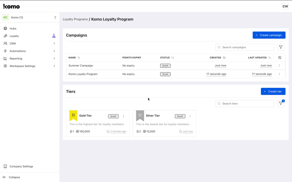
Task: Focus the Search campaigns input field
Action: [x=247, y=47]
